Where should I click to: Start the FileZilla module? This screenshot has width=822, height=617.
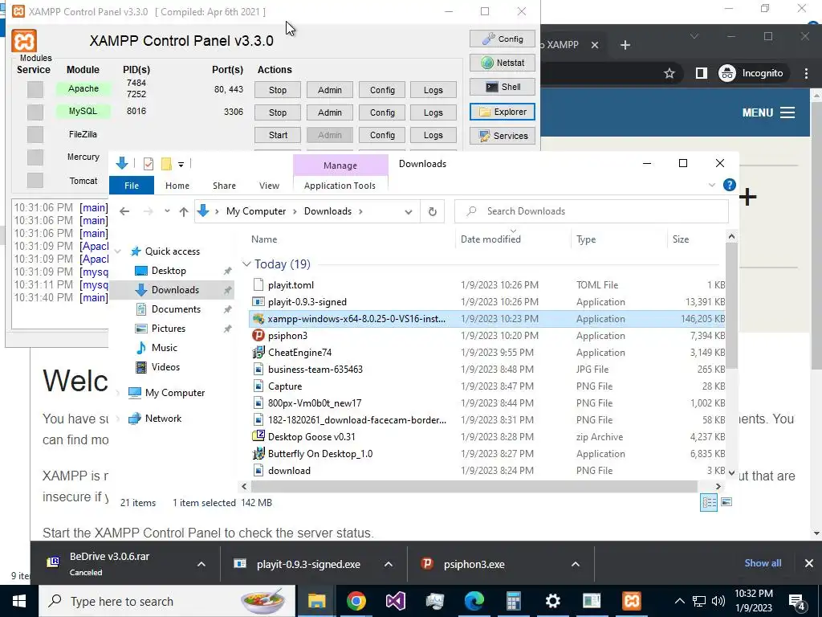(277, 135)
